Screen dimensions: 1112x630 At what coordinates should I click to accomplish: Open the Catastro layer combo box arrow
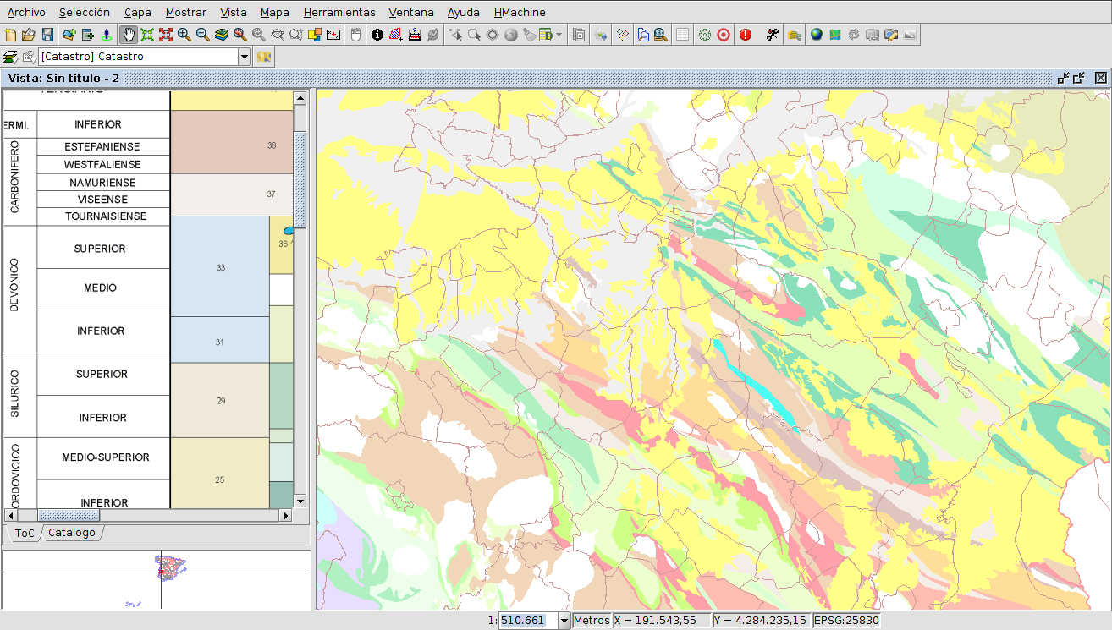tap(245, 57)
